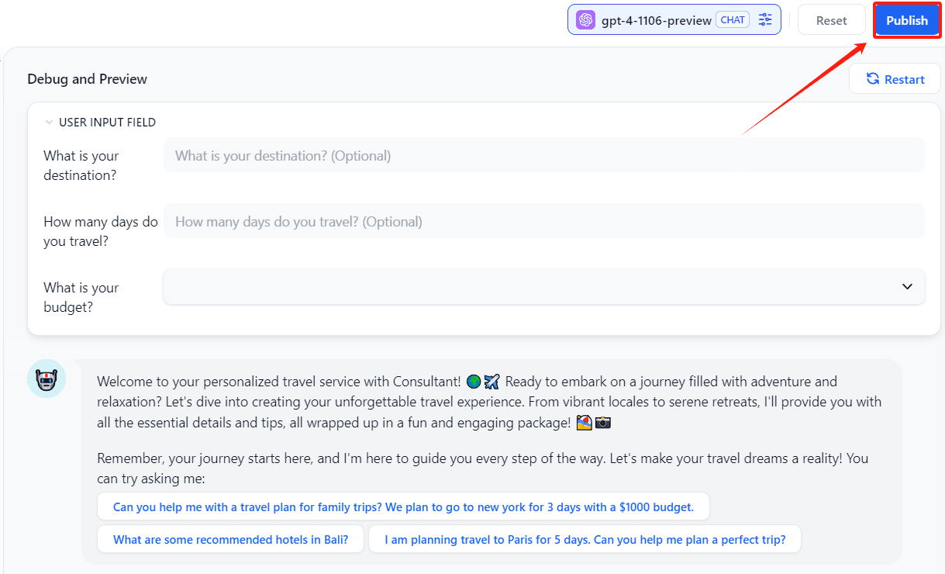Screen dimensions: 945x574
Task: Click the CHAT mode badge
Action: [x=733, y=20]
